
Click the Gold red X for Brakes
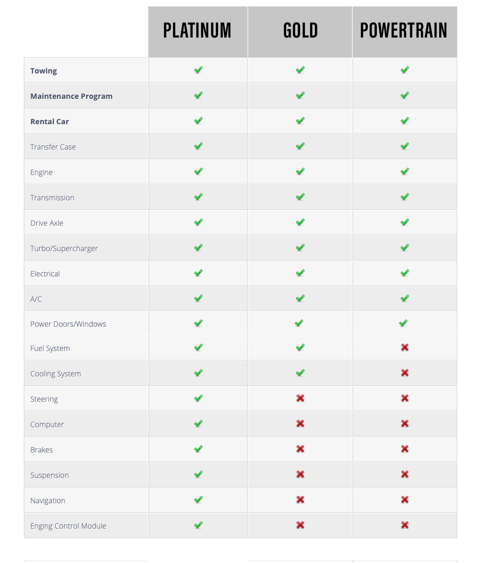tap(300, 449)
